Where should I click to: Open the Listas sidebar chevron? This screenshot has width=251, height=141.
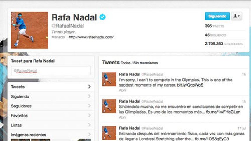coord(89,125)
